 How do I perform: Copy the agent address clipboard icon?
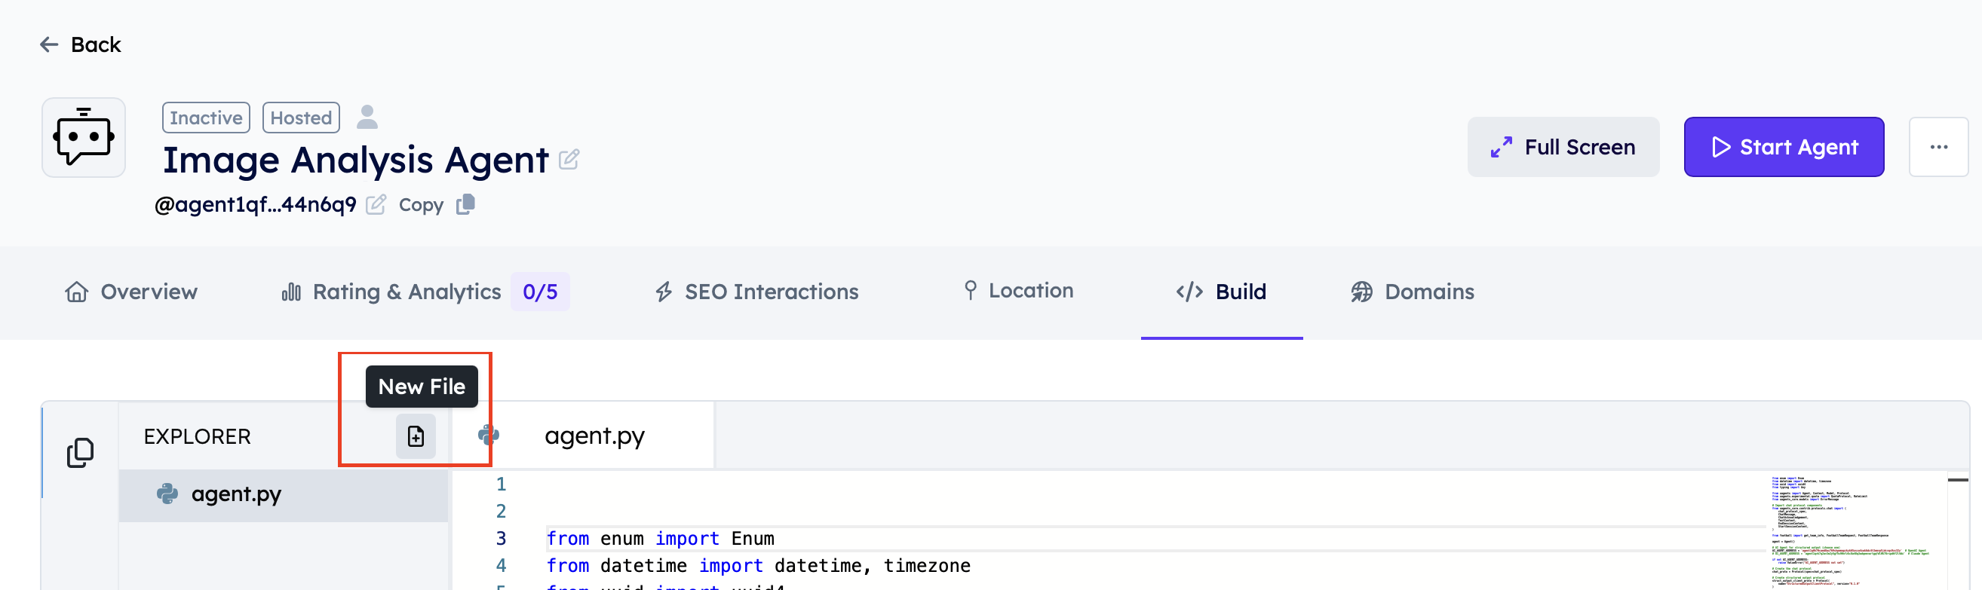(x=465, y=204)
